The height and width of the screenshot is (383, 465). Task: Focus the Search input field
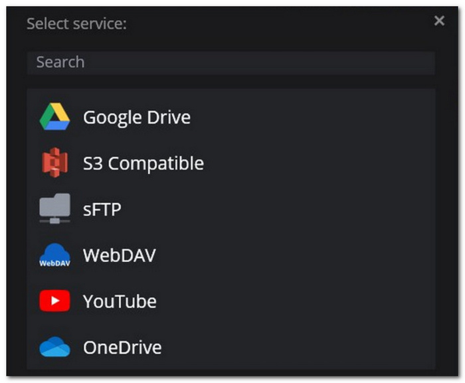231,62
